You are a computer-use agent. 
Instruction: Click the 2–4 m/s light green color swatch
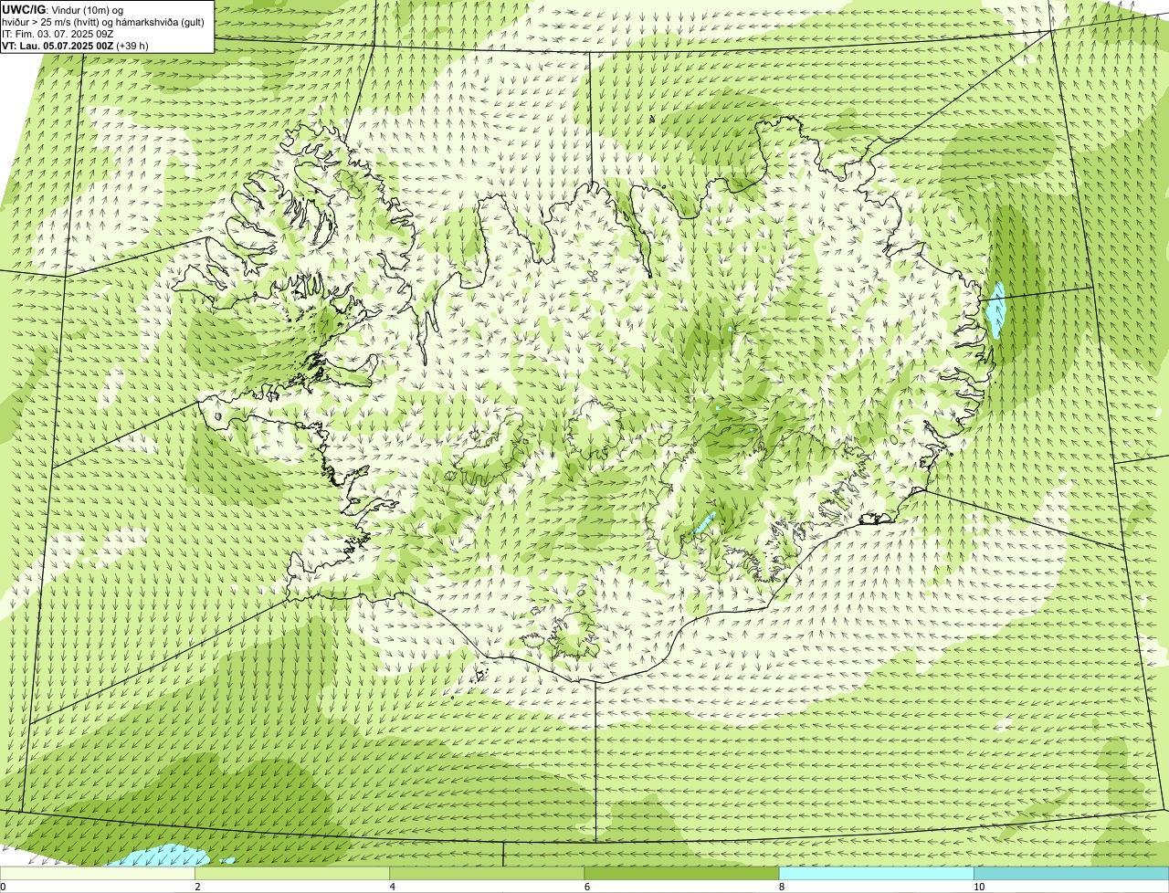click(x=291, y=873)
